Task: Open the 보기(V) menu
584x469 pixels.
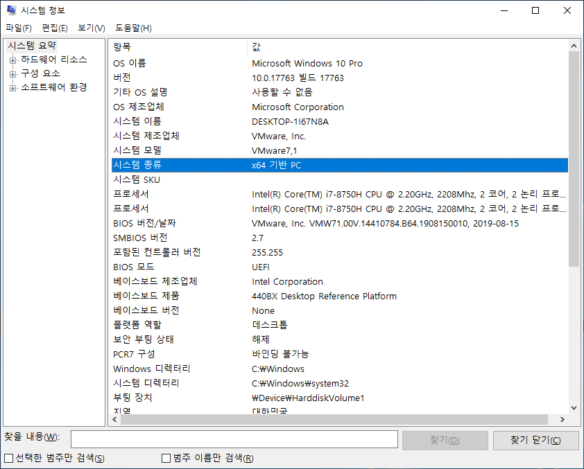Action: pyautogui.click(x=92, y=28)
